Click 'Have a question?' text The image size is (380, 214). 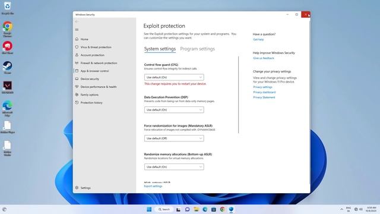(264, 34)
